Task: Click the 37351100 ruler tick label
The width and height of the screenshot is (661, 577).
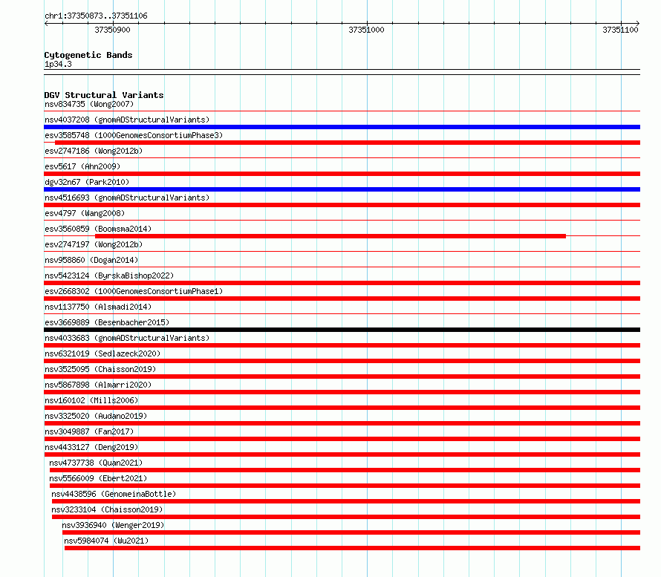Action: pos(621,30)
